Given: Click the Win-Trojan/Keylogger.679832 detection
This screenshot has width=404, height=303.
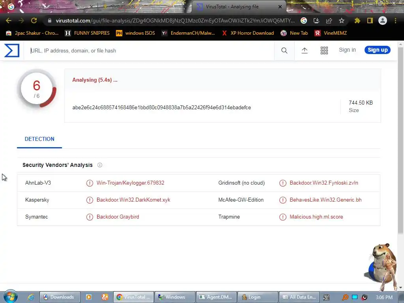Looking at the screenshot, I should click(x=130, y=183).
